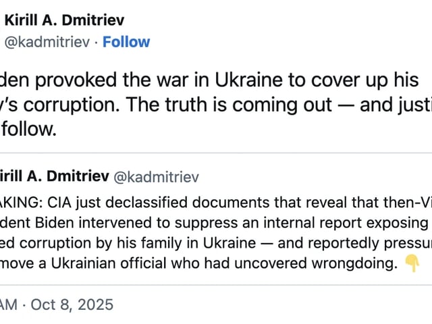Open the quoted tweet's bold author name
The width and height of the screenshot is (432, 324).
[x=55, y=176]
